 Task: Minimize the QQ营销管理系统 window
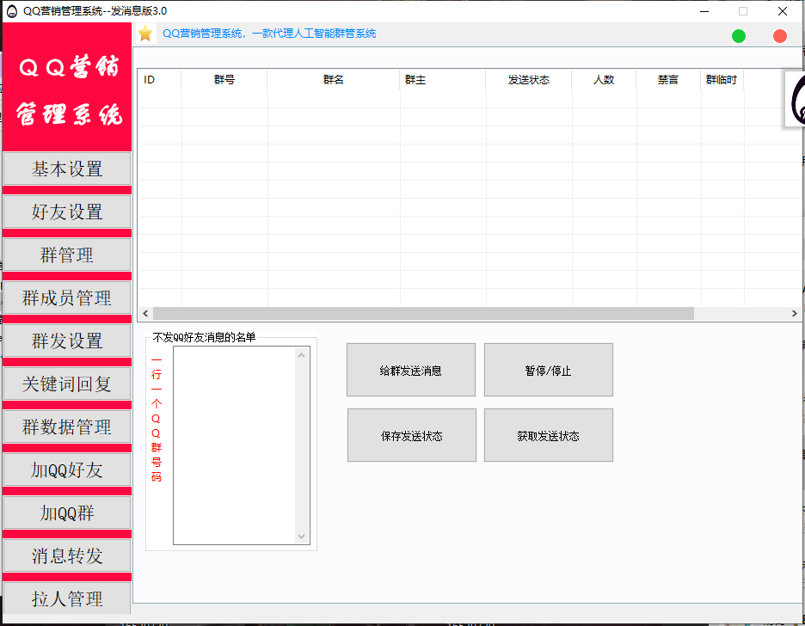tap(704, 11)
